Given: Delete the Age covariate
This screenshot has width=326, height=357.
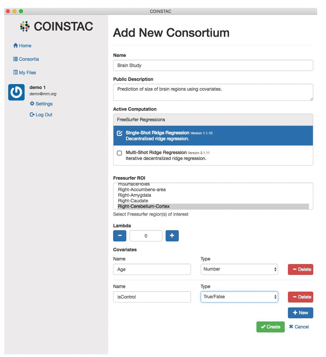Looking at the screenshot, I should click(301, 269).
